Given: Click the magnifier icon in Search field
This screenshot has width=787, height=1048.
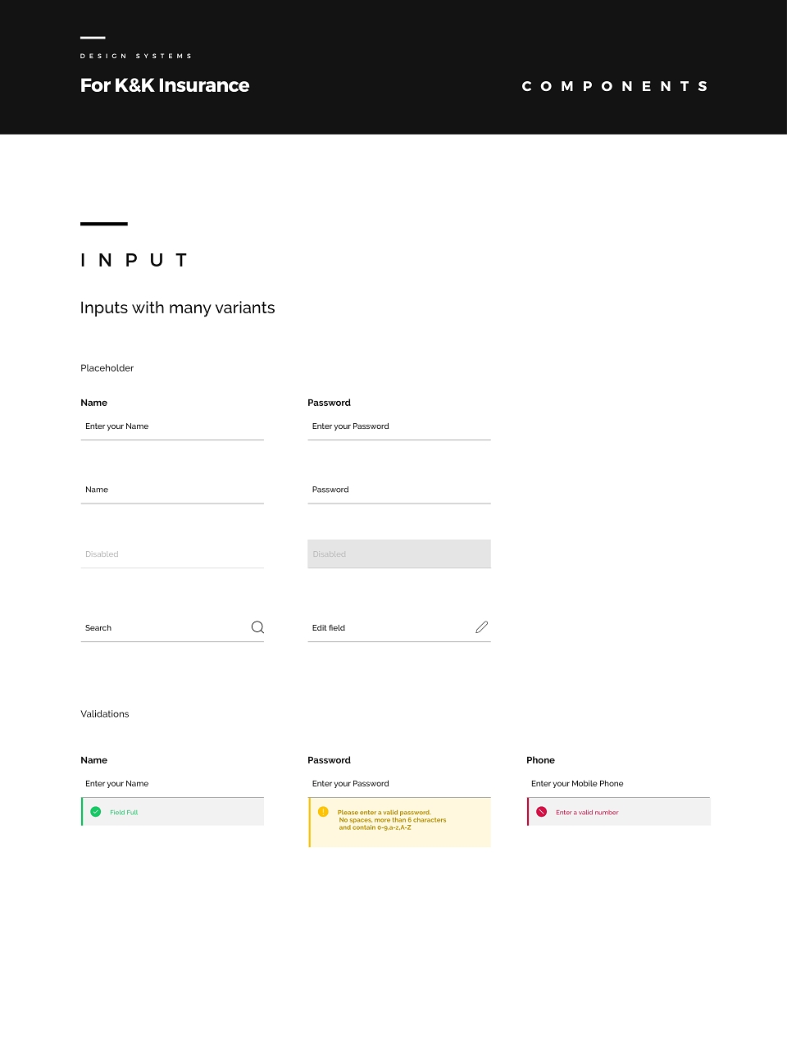Looking at the screenshot, I should [x=257, y=627].
